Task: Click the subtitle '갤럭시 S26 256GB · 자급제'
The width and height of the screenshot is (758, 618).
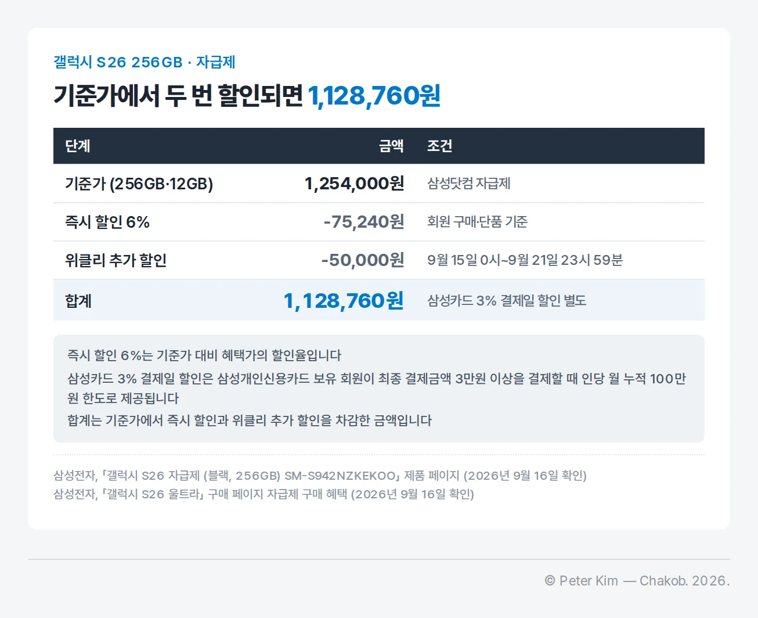Action: (145, 62)
